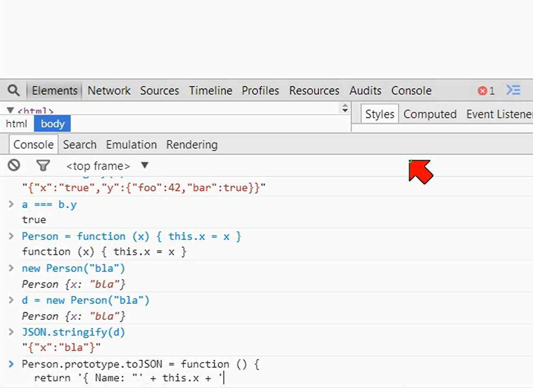This screenshot has width=533, height=388.
Task: Click the console prompt toJSON input line
Action: pyautogui.click(x=141, y=364)
